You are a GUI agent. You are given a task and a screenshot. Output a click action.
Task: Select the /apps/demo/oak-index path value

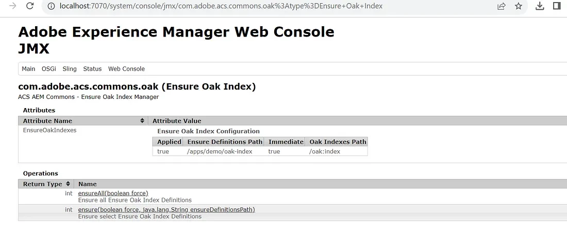coord(220,151)
